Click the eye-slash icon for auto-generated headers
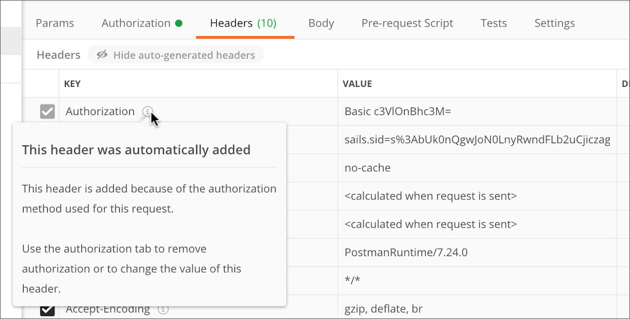 click(x=101, y=54)
